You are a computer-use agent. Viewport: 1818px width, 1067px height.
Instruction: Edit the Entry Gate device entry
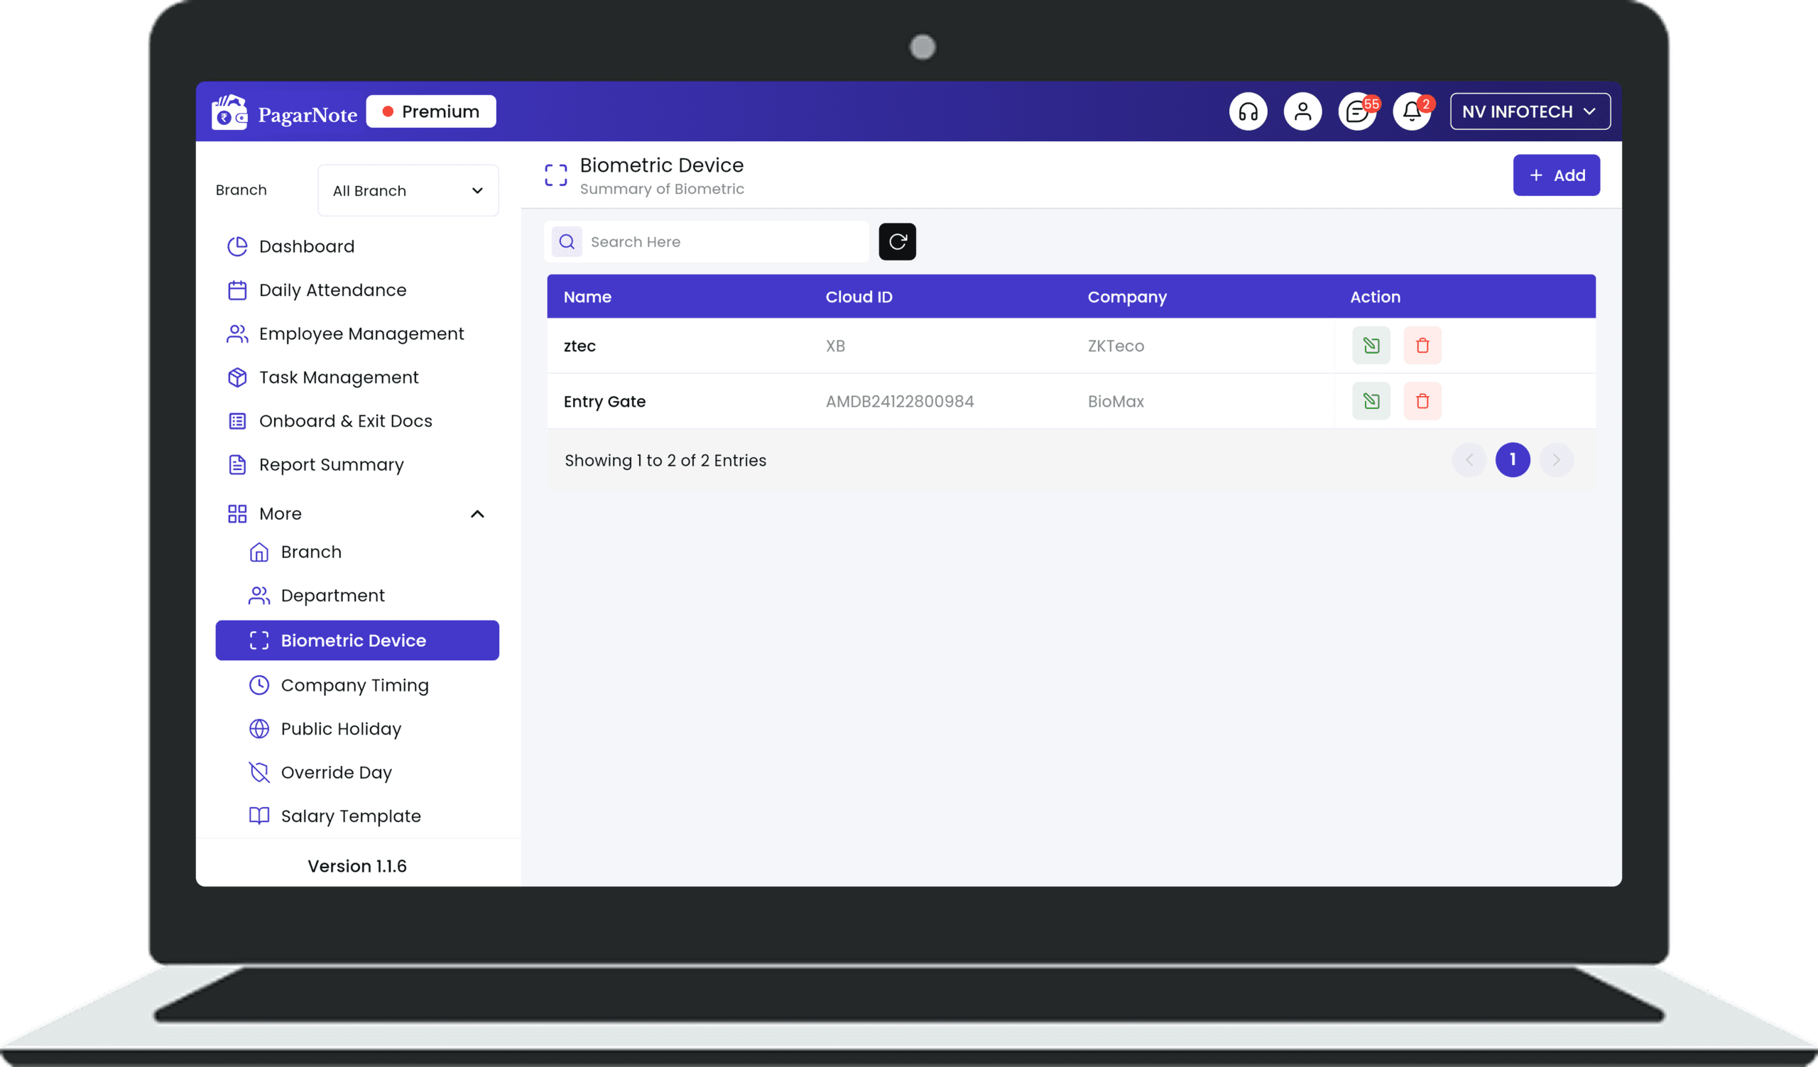(1371, 401)
